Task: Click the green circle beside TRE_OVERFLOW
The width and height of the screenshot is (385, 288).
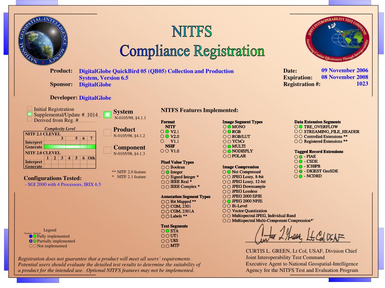Action: click(x=300, y=127)
